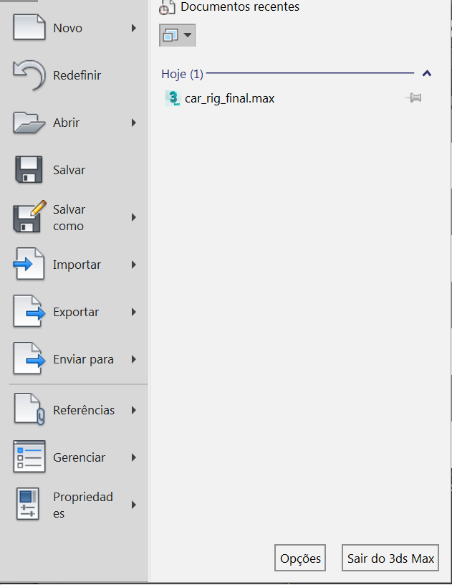Screen dimensions: 452x585
Task: Click the Redefinir undo arrow icon
Action: pos(29,75)
